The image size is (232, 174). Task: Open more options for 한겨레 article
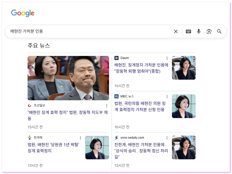coord(80,138)
